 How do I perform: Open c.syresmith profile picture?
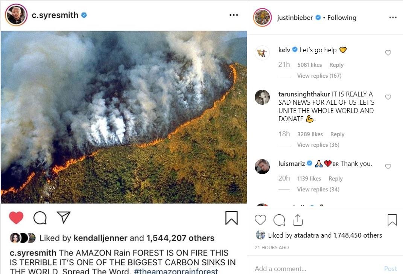[x=16, y=15]
